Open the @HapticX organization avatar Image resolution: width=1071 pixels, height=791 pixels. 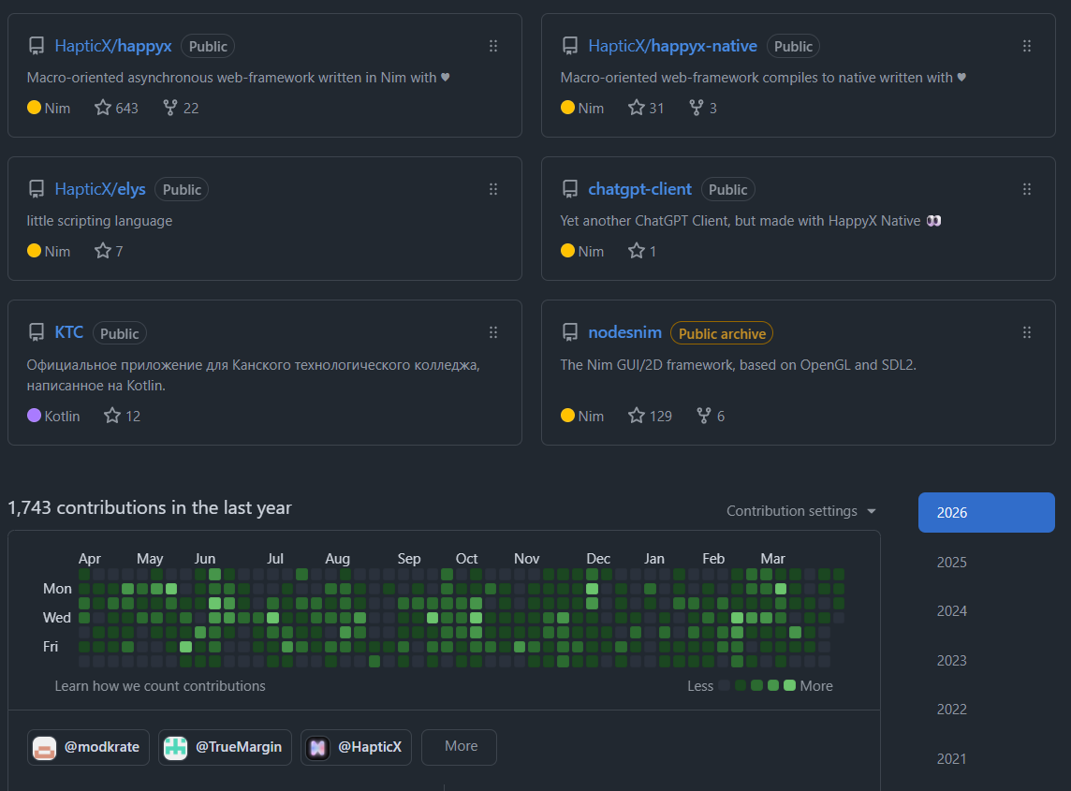316,747
